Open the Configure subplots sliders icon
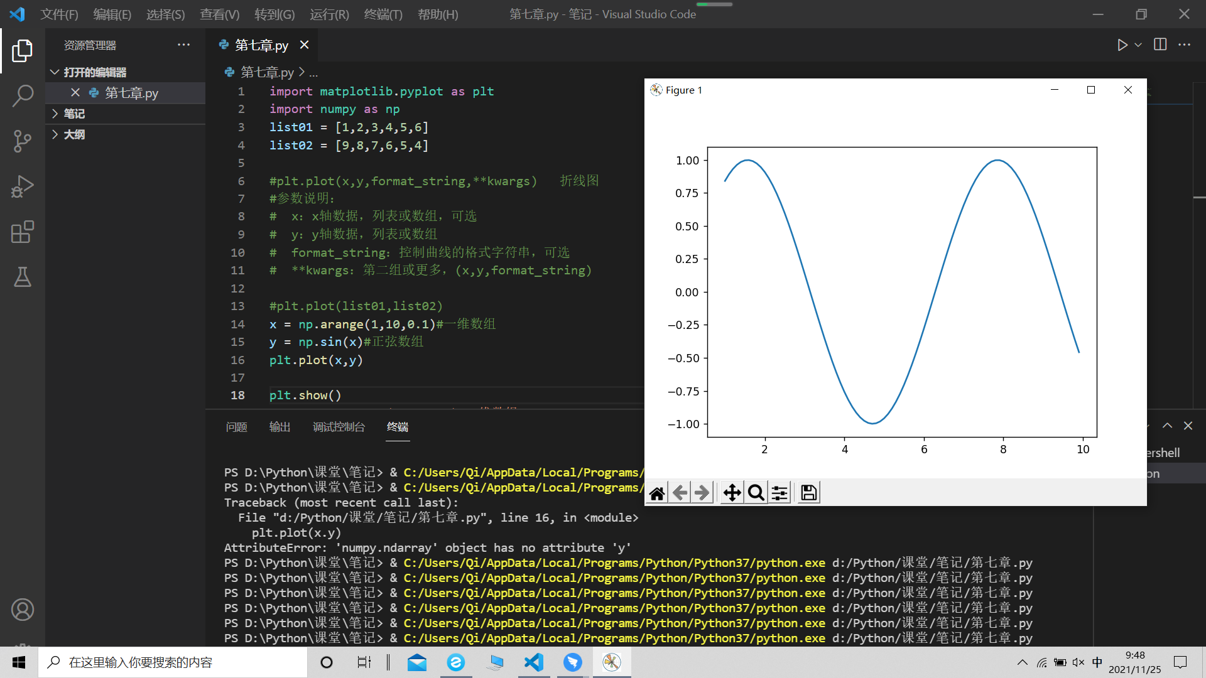 tap(780, 493)
